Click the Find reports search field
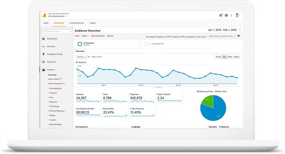 [x=57, y=31]
